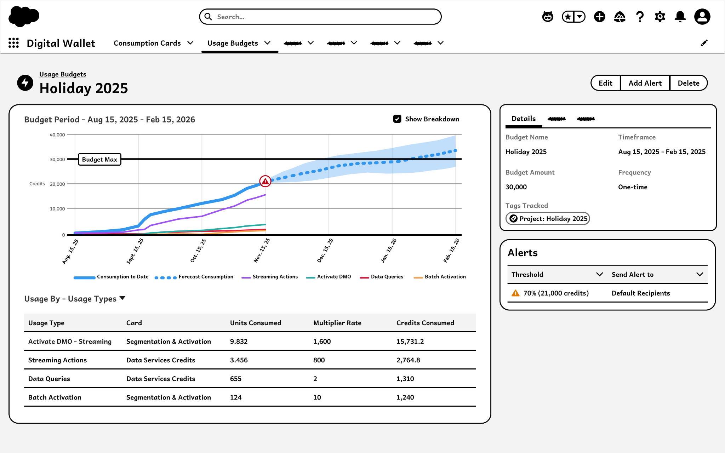Expand the Threshold column menu chevron
This screenshot has height=453, width=725.
(x=599, y=274)
